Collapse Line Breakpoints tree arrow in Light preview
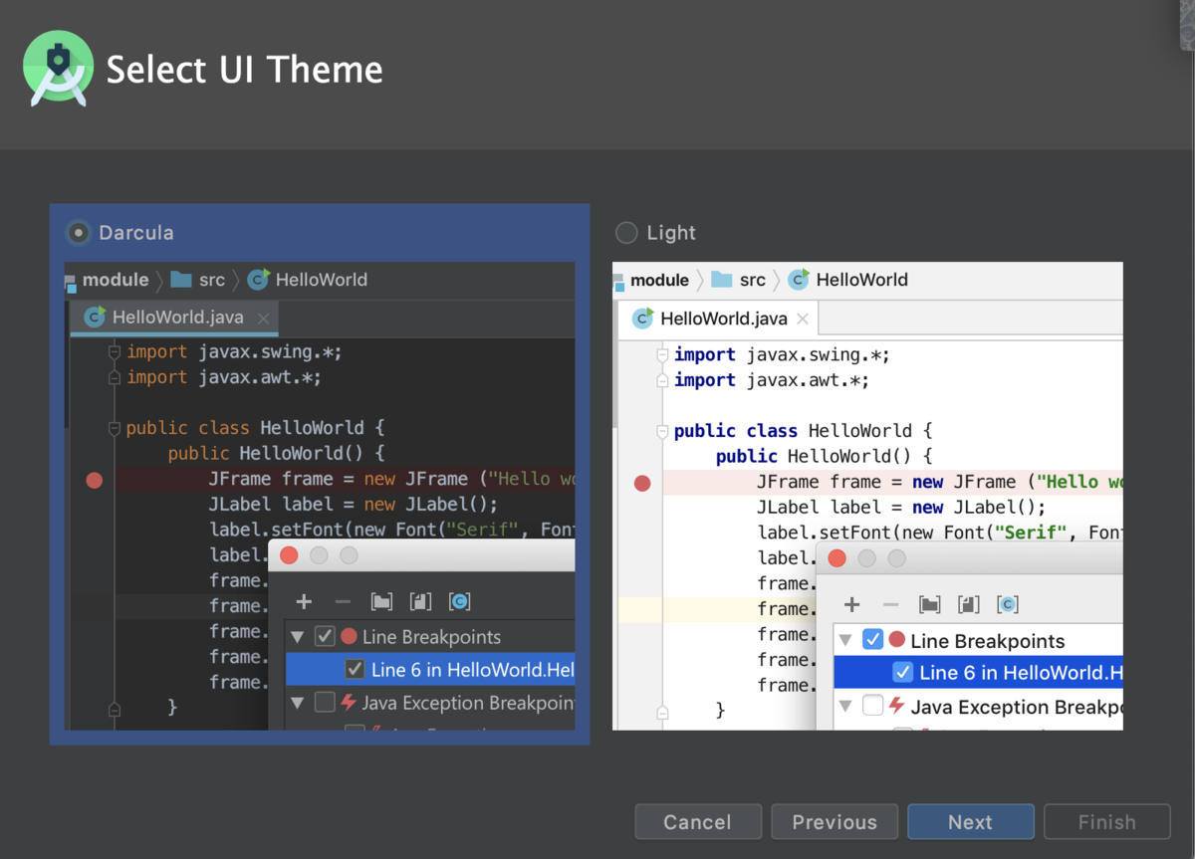The height and width of the screenshot is (859, 1195). (844, 640)
